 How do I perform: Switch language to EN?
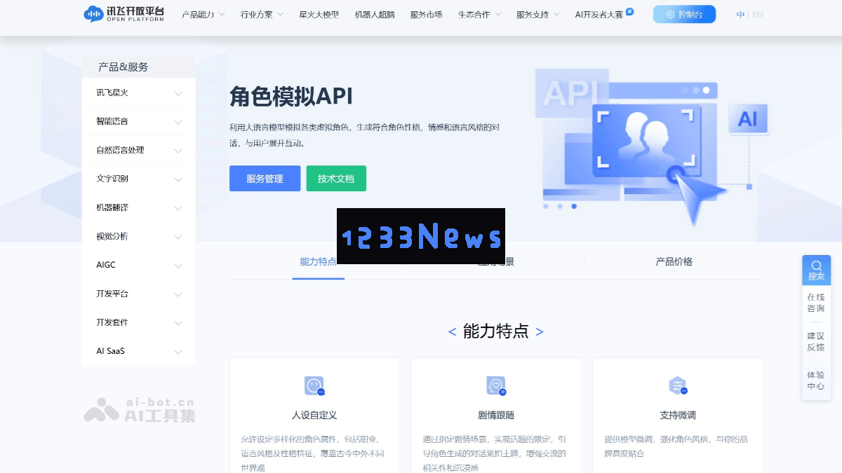point(758,14)
